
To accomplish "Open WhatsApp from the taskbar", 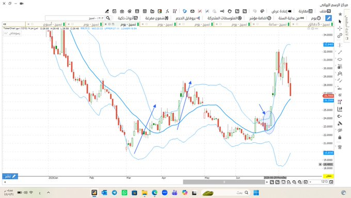I will click(x=124, y=193).
